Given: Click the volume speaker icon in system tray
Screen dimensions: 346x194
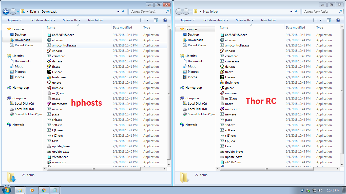Looking at the screenshot, I should pos(320,190).
